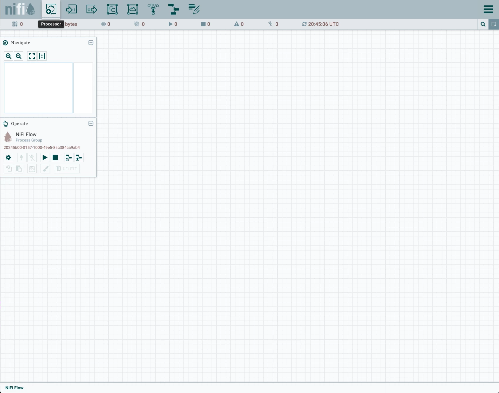This screenshot has height=393, width=499.
Task: Open process group configuration gear
Action: pos(8,158)
